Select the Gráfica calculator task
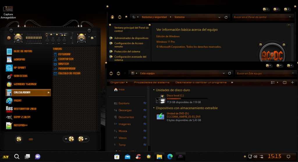Image resolution: width=298 pixels, height=162 pixels. 61,64
